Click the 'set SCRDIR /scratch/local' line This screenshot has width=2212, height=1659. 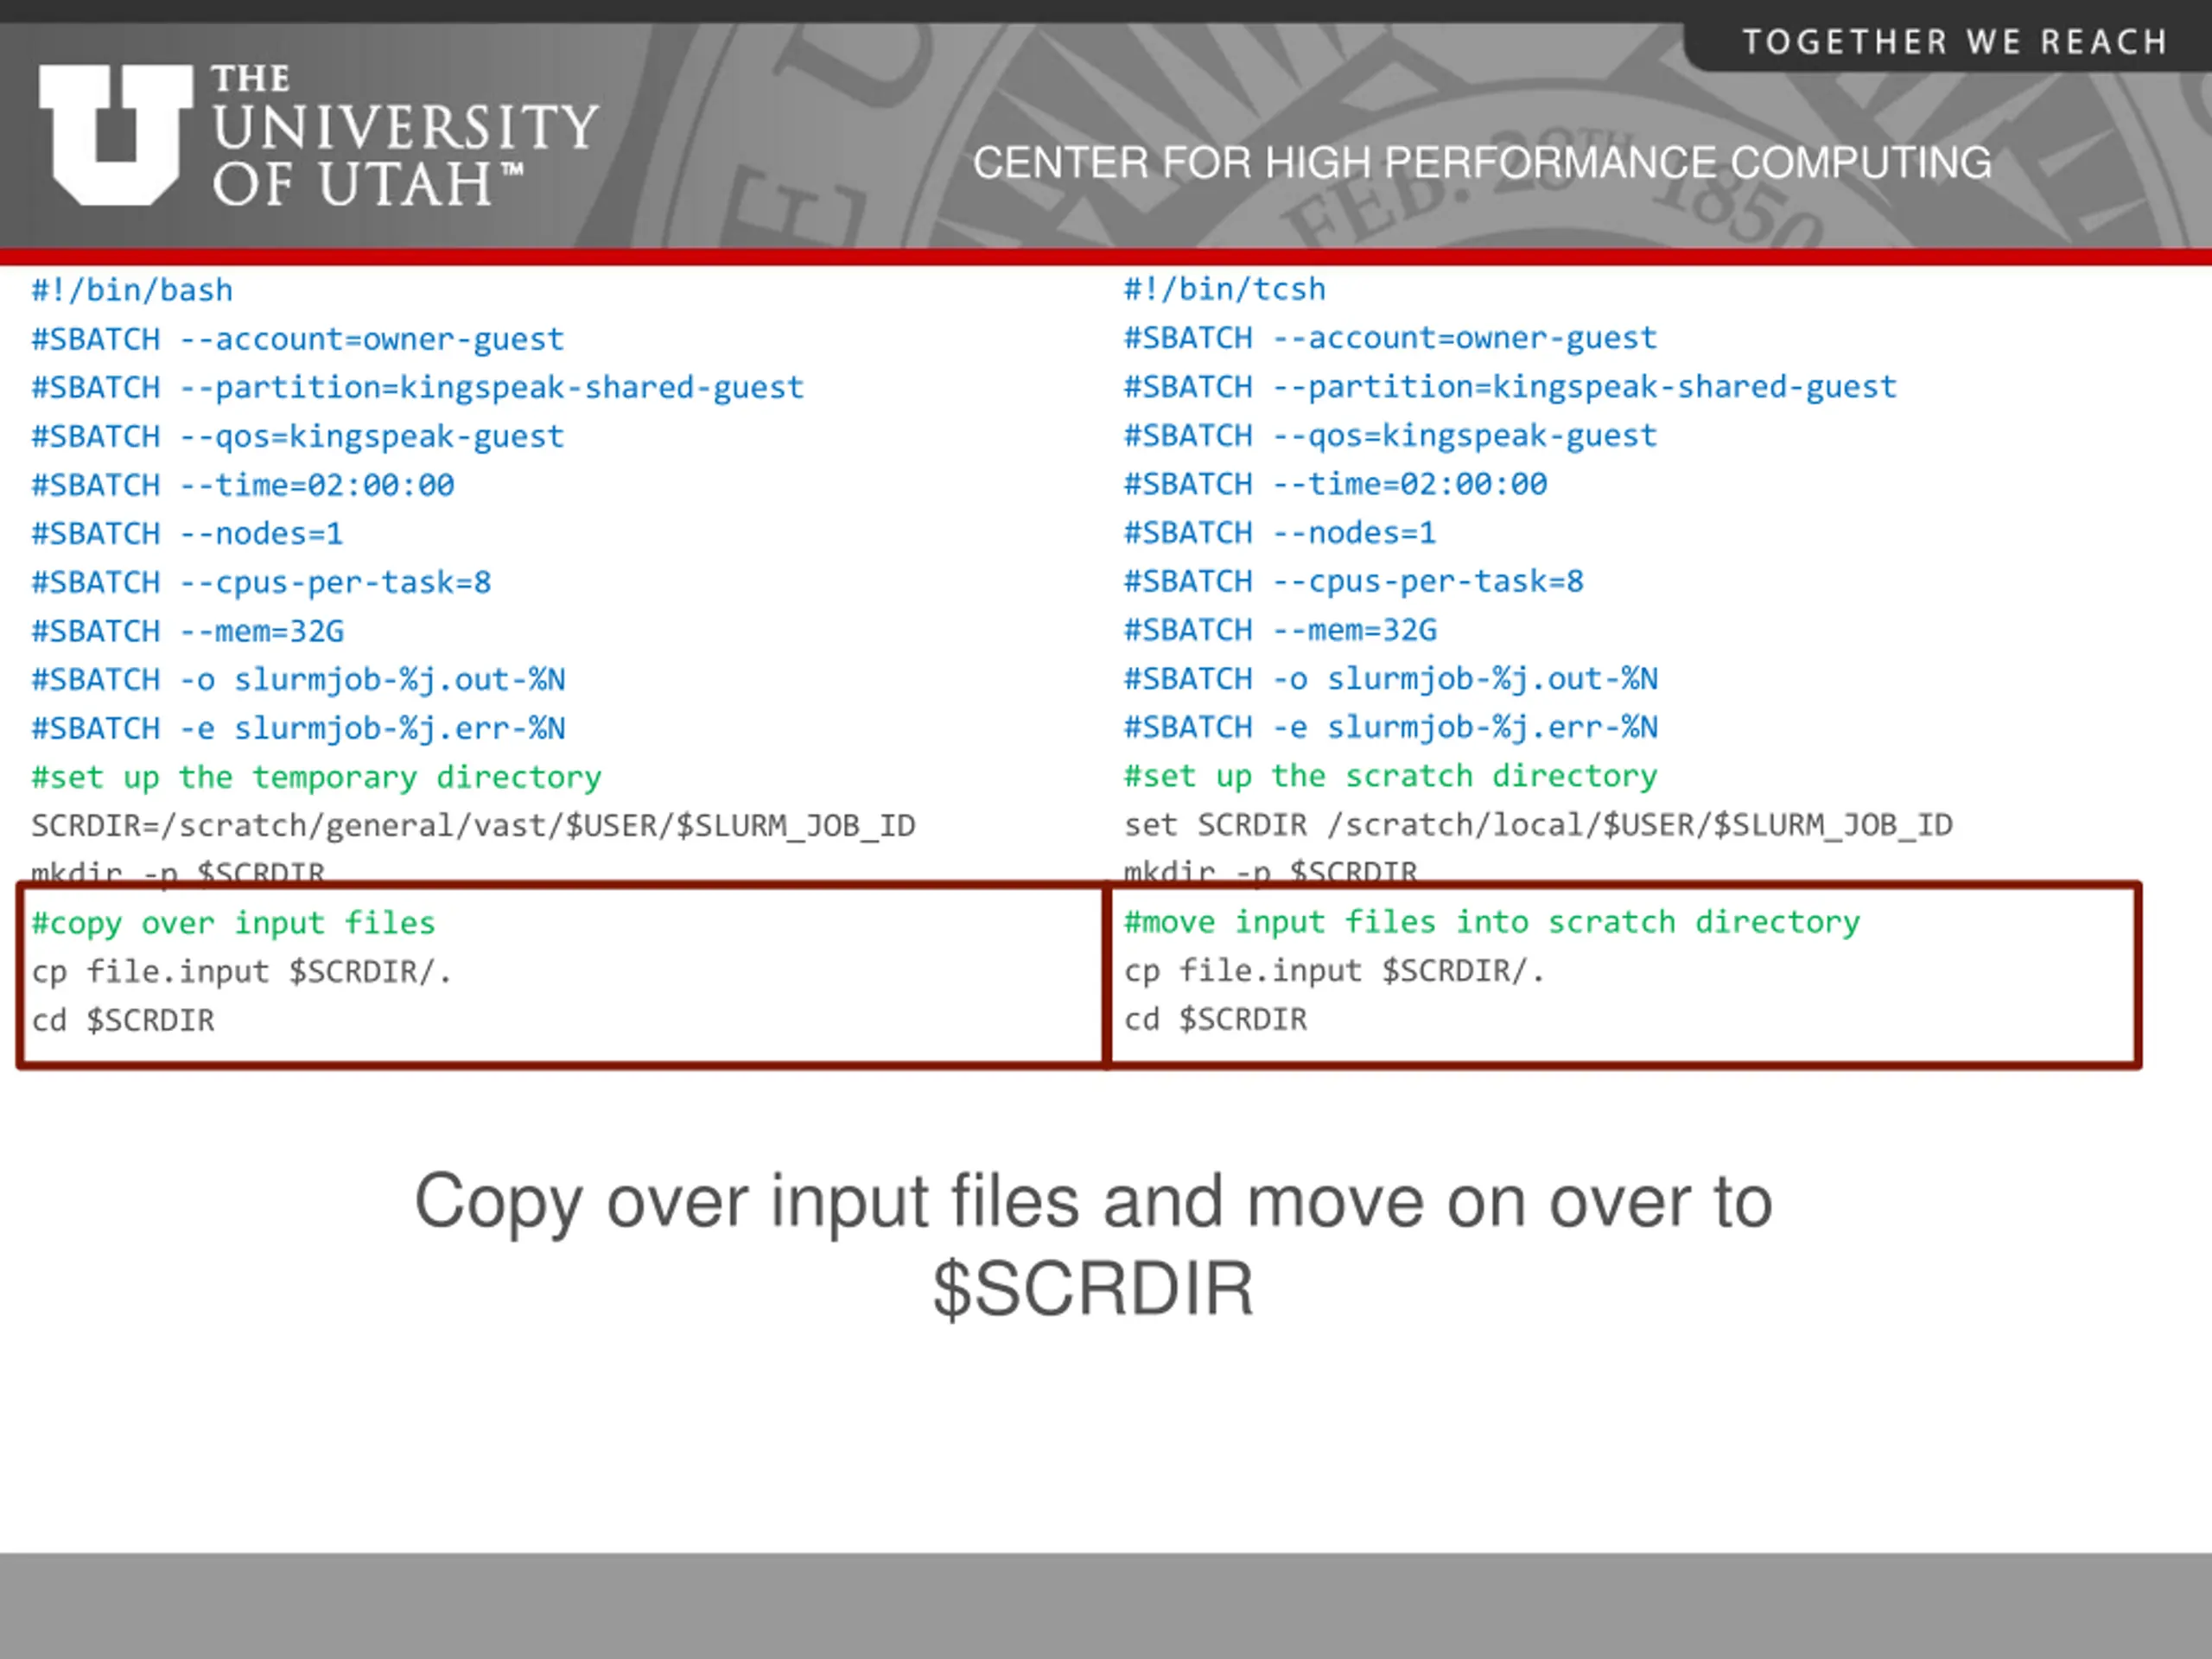point(1538,825)
